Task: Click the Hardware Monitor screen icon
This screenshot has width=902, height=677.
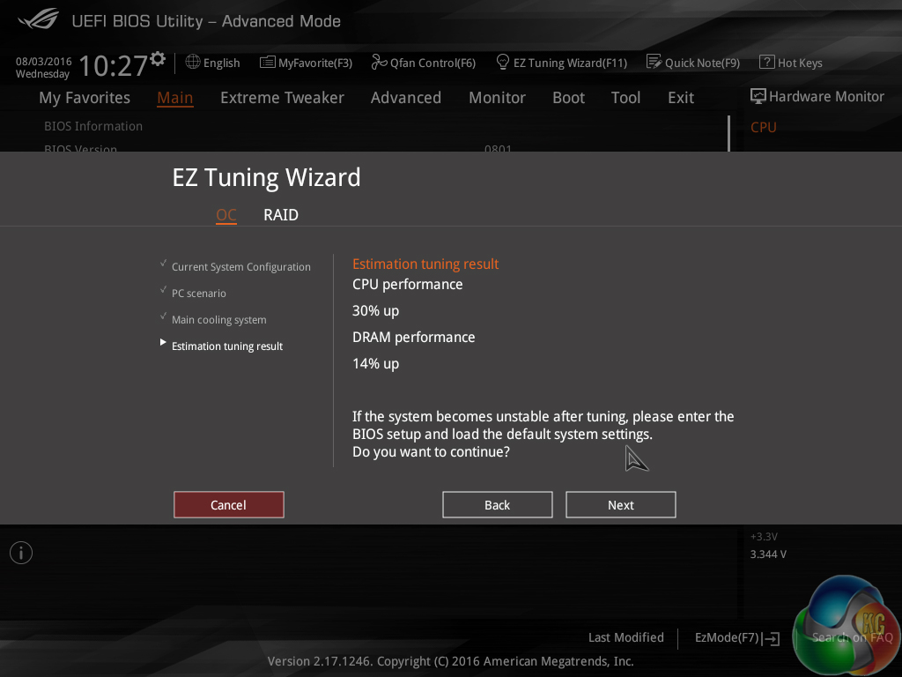Action: coord(758,96)
